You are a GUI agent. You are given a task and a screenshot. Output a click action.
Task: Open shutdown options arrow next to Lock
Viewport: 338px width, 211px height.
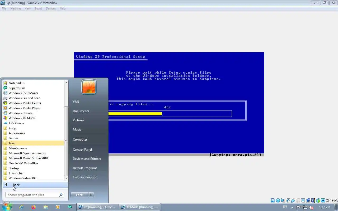tap(91, 195)
